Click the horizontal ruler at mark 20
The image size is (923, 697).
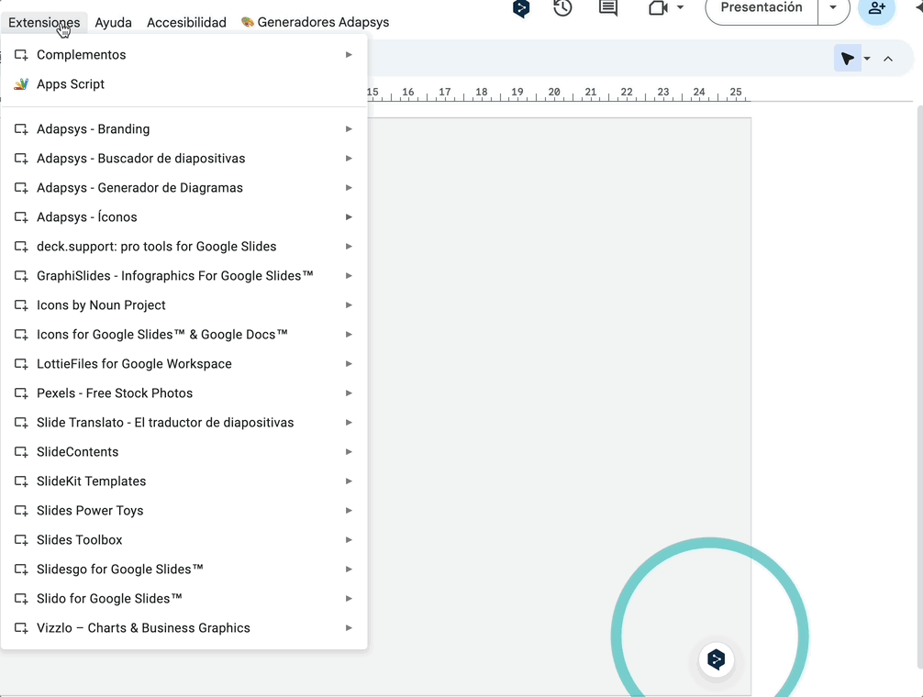pyautogui.click(x=553, y=93)
